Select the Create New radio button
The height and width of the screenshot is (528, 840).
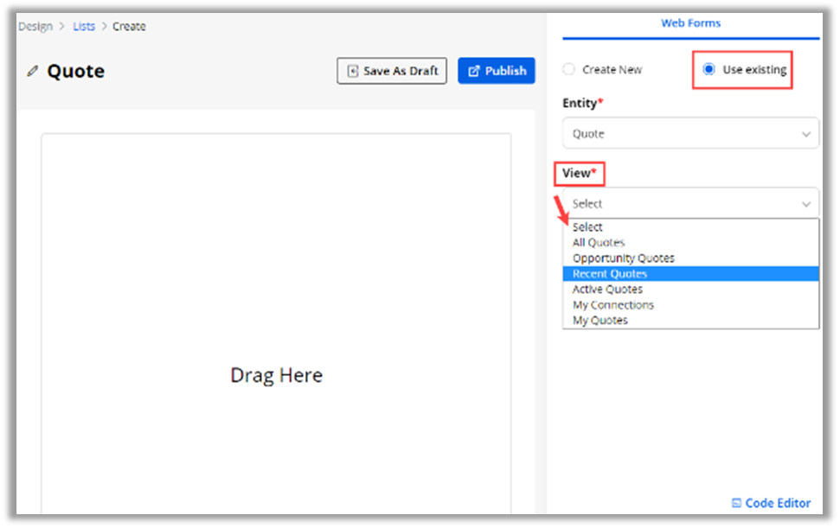pos(569,69)
